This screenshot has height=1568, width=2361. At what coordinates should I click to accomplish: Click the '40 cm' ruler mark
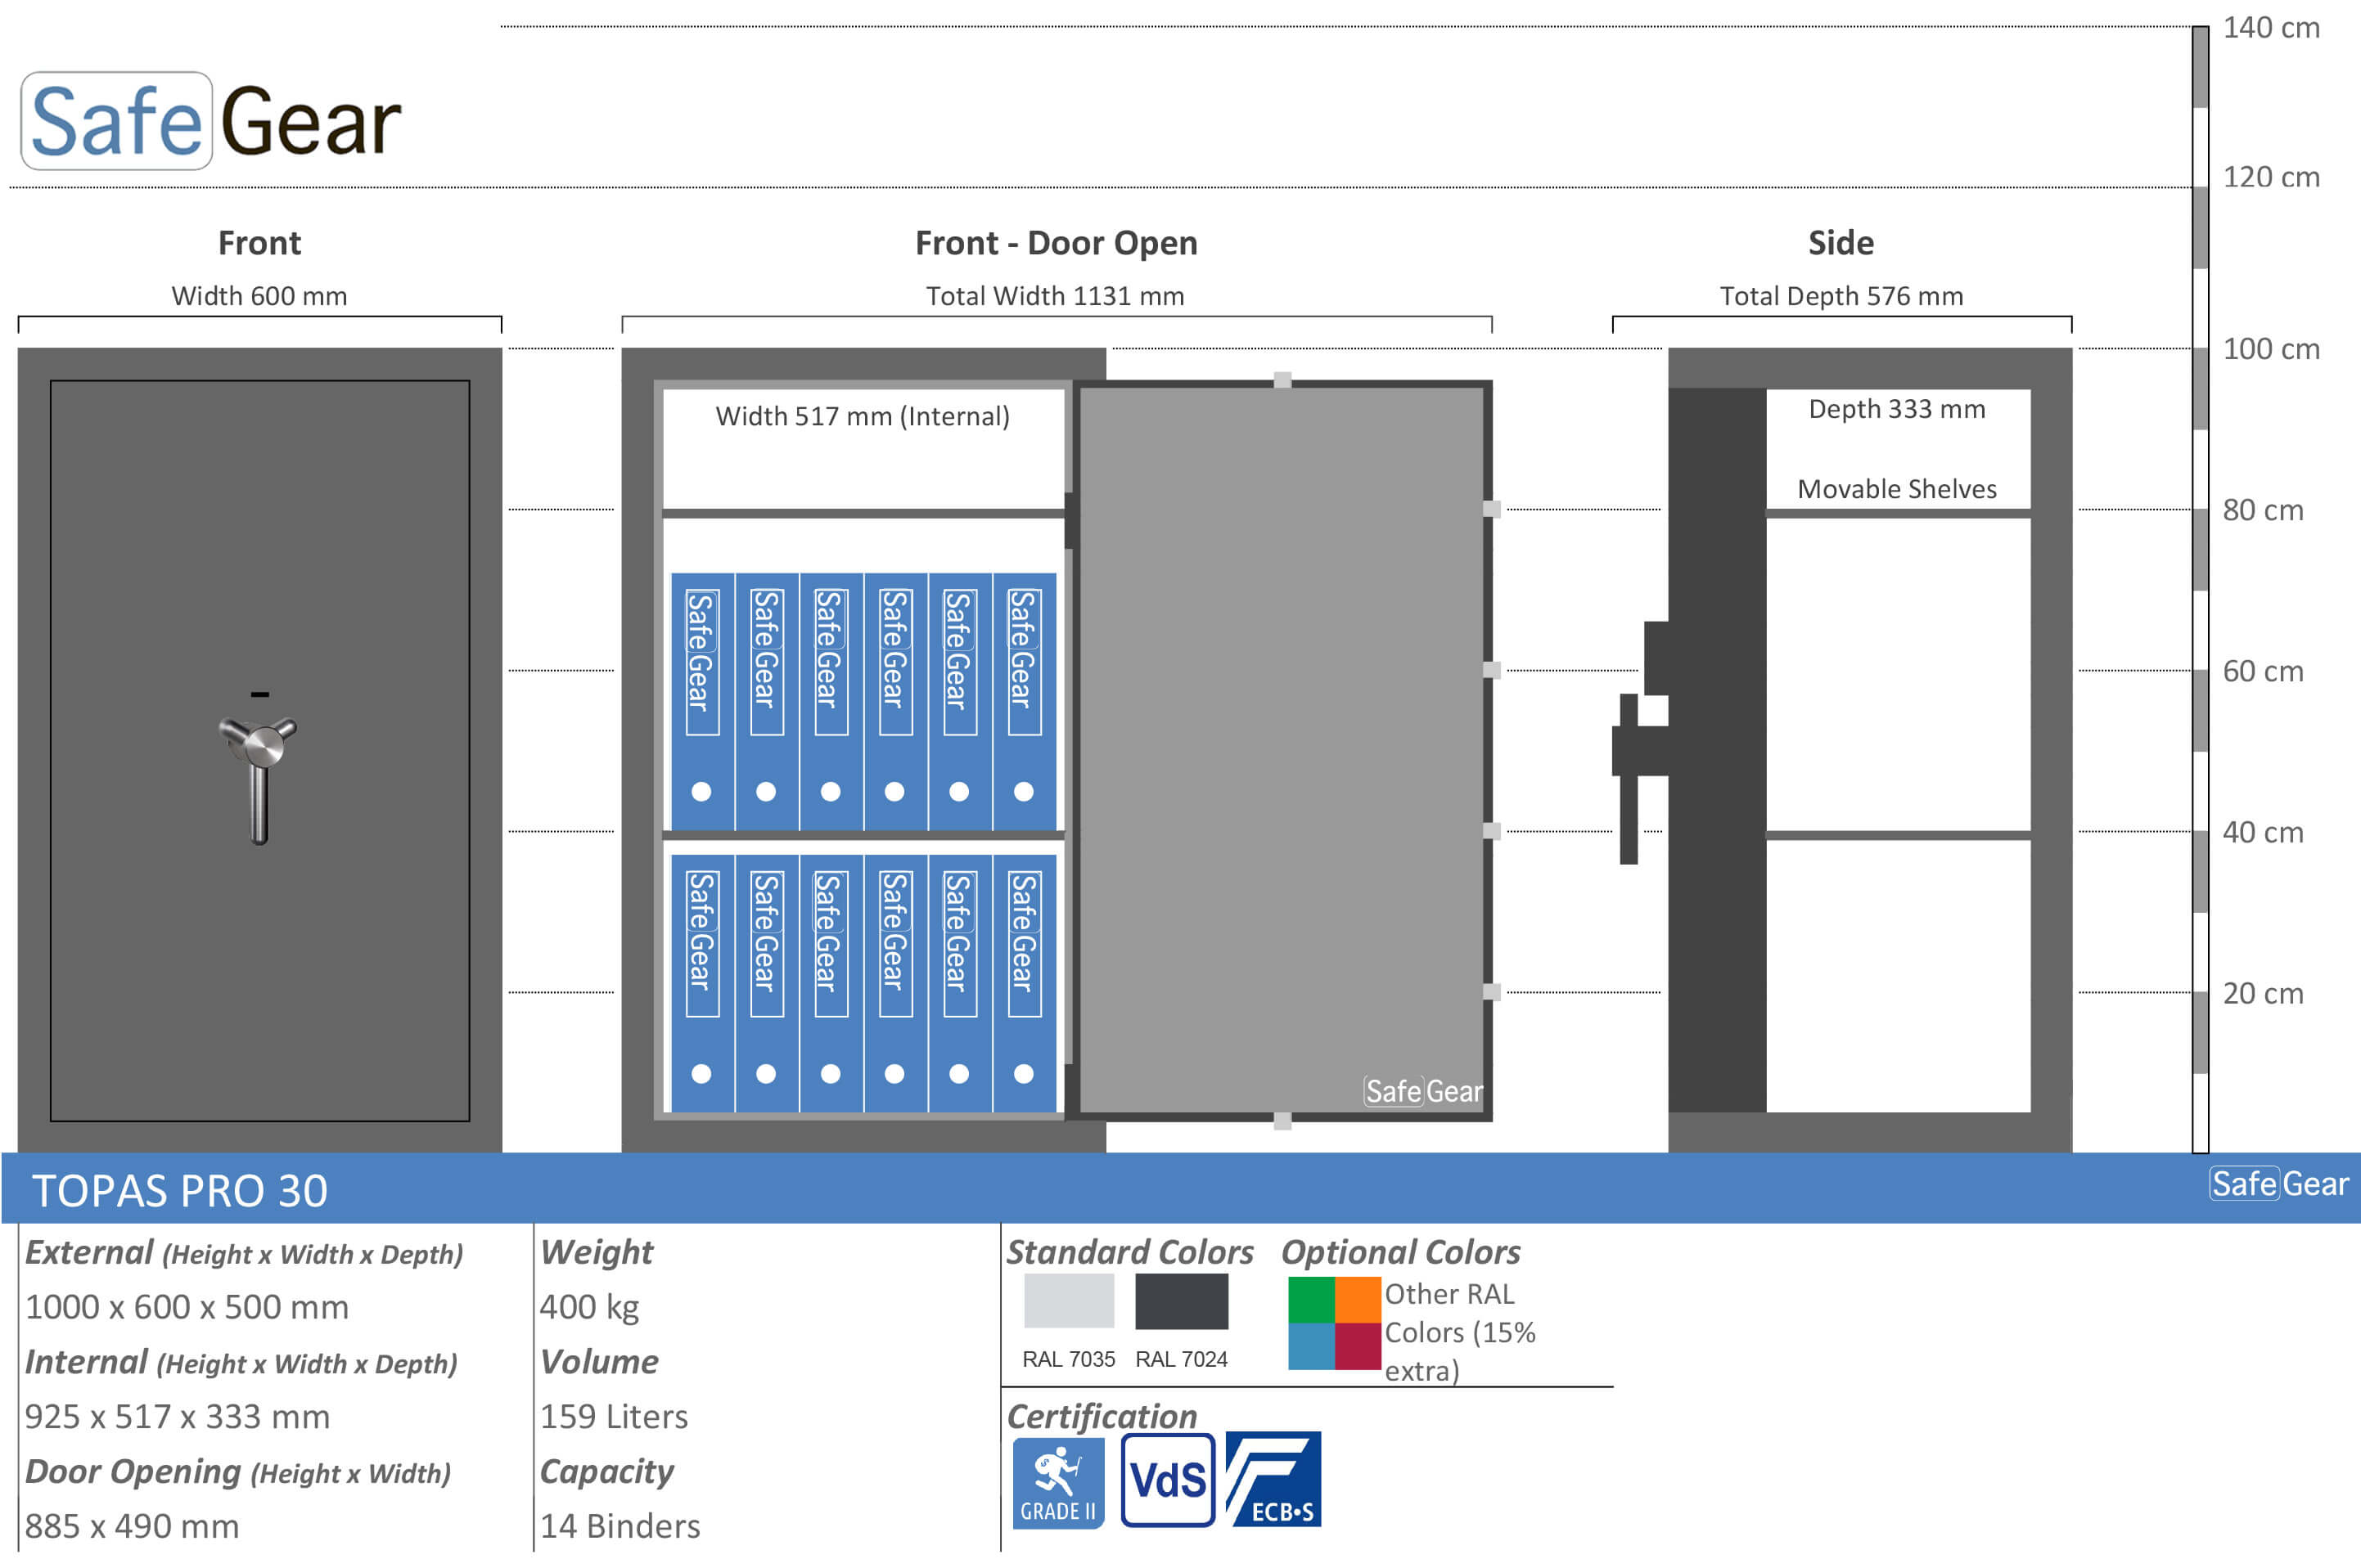coord(2263,832)
